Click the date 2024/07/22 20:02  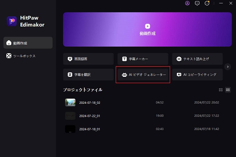[x=207, y=102]
